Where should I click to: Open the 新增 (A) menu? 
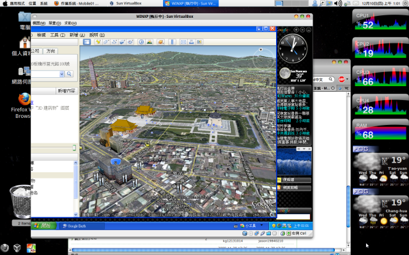tap(77, 35)
